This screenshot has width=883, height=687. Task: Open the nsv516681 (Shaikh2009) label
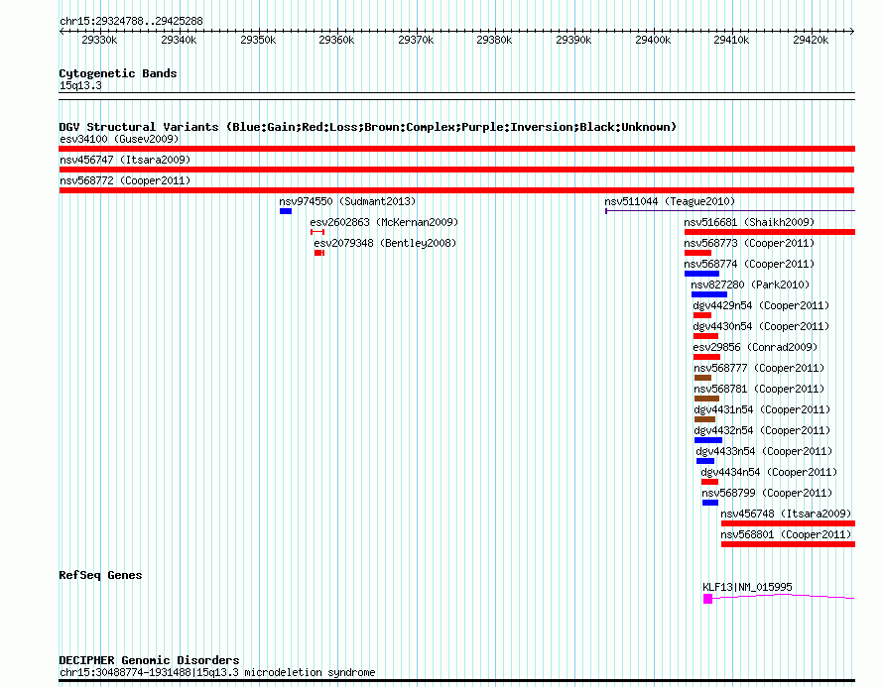pyautogui.click(x=749, y=222)
